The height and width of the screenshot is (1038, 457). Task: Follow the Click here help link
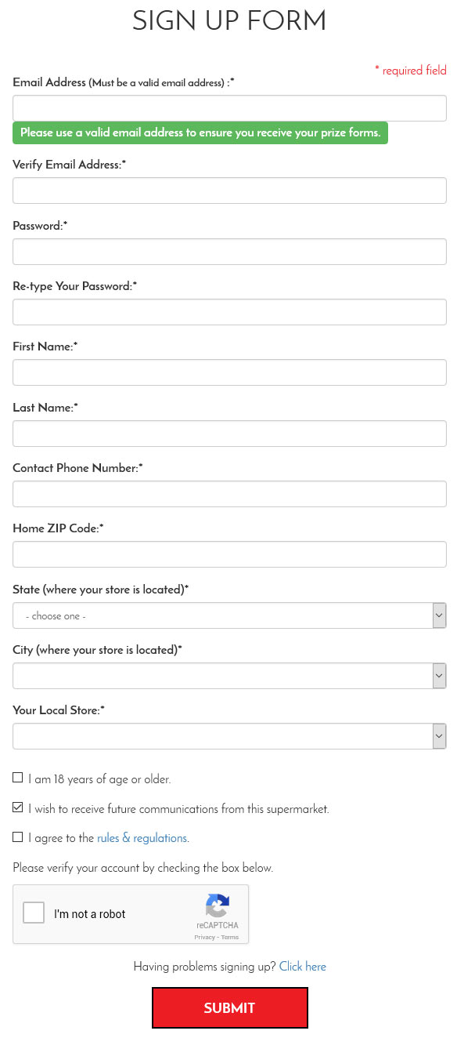pos(302,967)
